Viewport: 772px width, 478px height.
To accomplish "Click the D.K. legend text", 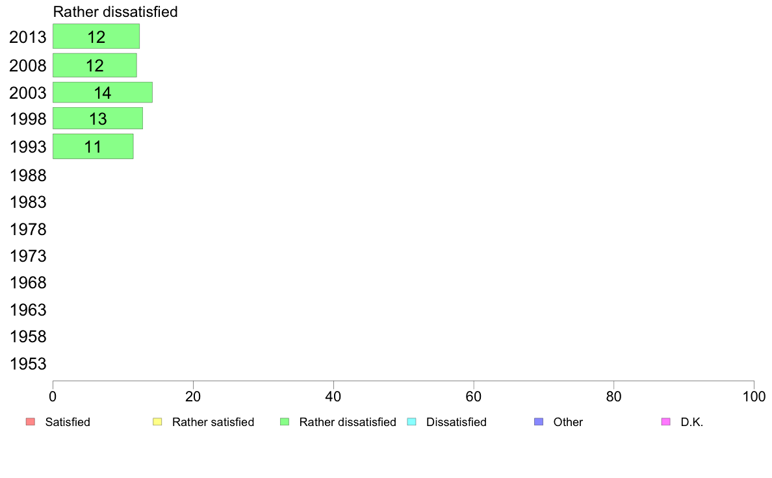I will (x=692, y=422).
